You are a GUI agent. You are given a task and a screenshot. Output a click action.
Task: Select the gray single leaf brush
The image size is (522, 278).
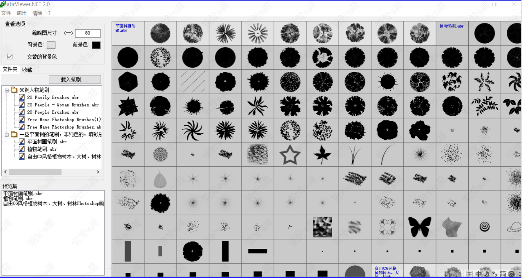160,179
